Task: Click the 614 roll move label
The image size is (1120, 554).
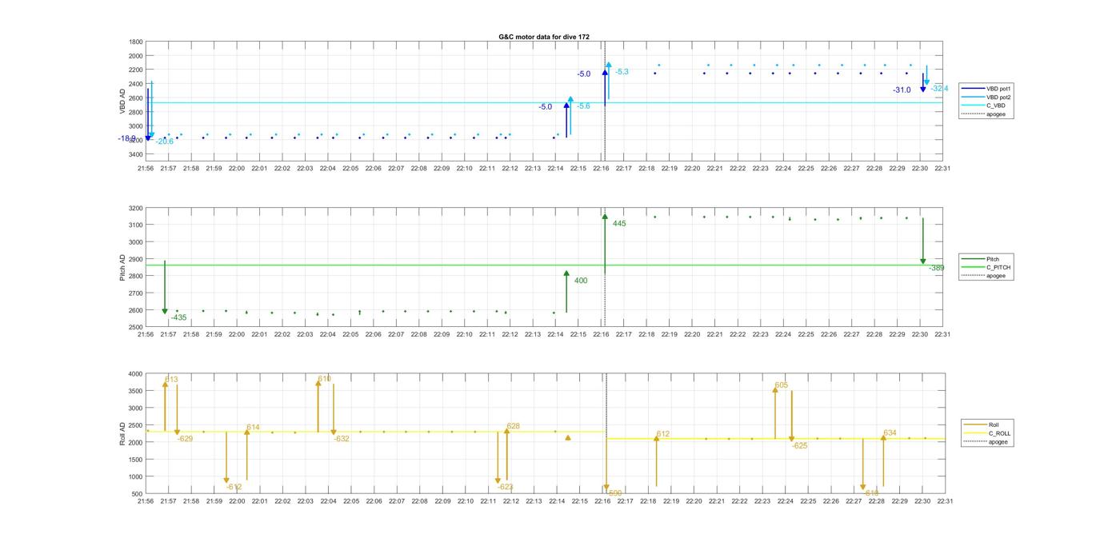Action: 253,428
